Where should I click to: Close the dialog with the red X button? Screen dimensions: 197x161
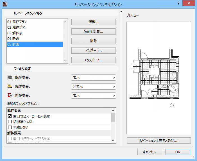tap(189, 3)
